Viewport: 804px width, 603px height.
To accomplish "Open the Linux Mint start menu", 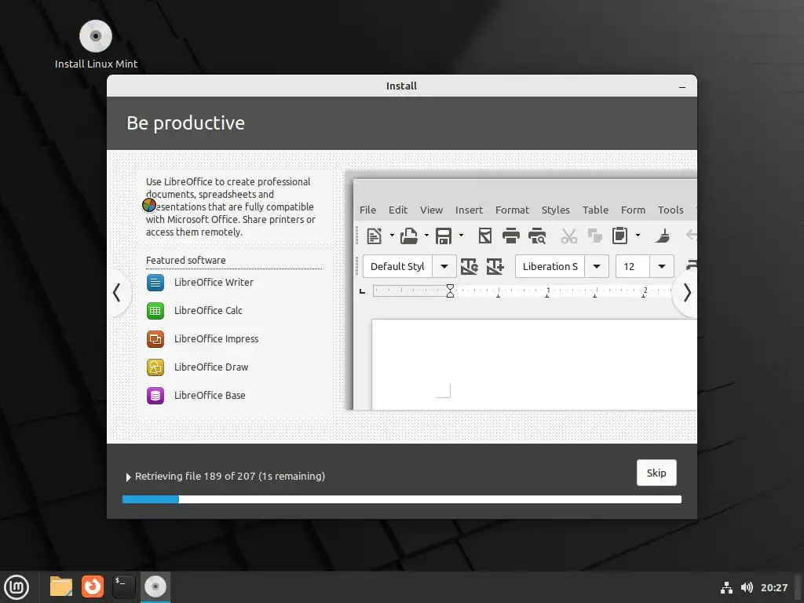I will coord(17,587).
